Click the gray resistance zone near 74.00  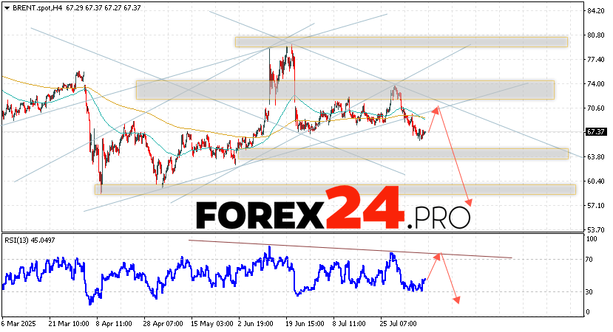click(x=345, y=90)
